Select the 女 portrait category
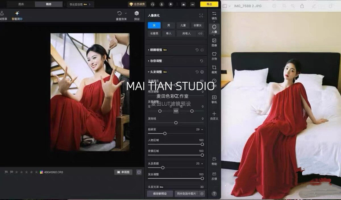This screenshot has height=200, width=341. coord(154,25)
